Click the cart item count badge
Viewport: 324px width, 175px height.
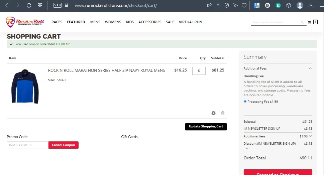(x=315, y=22)
